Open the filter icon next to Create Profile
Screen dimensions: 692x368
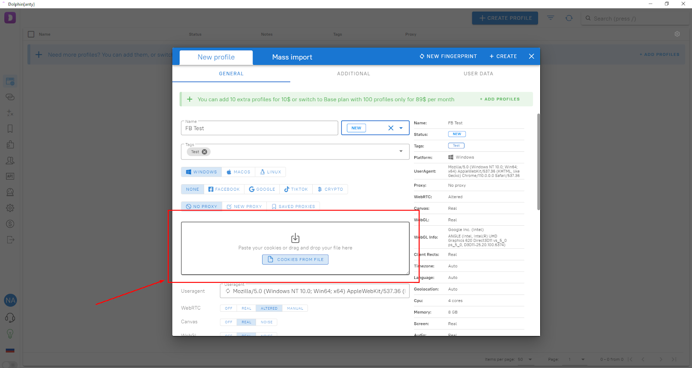(x=551, y=18)
